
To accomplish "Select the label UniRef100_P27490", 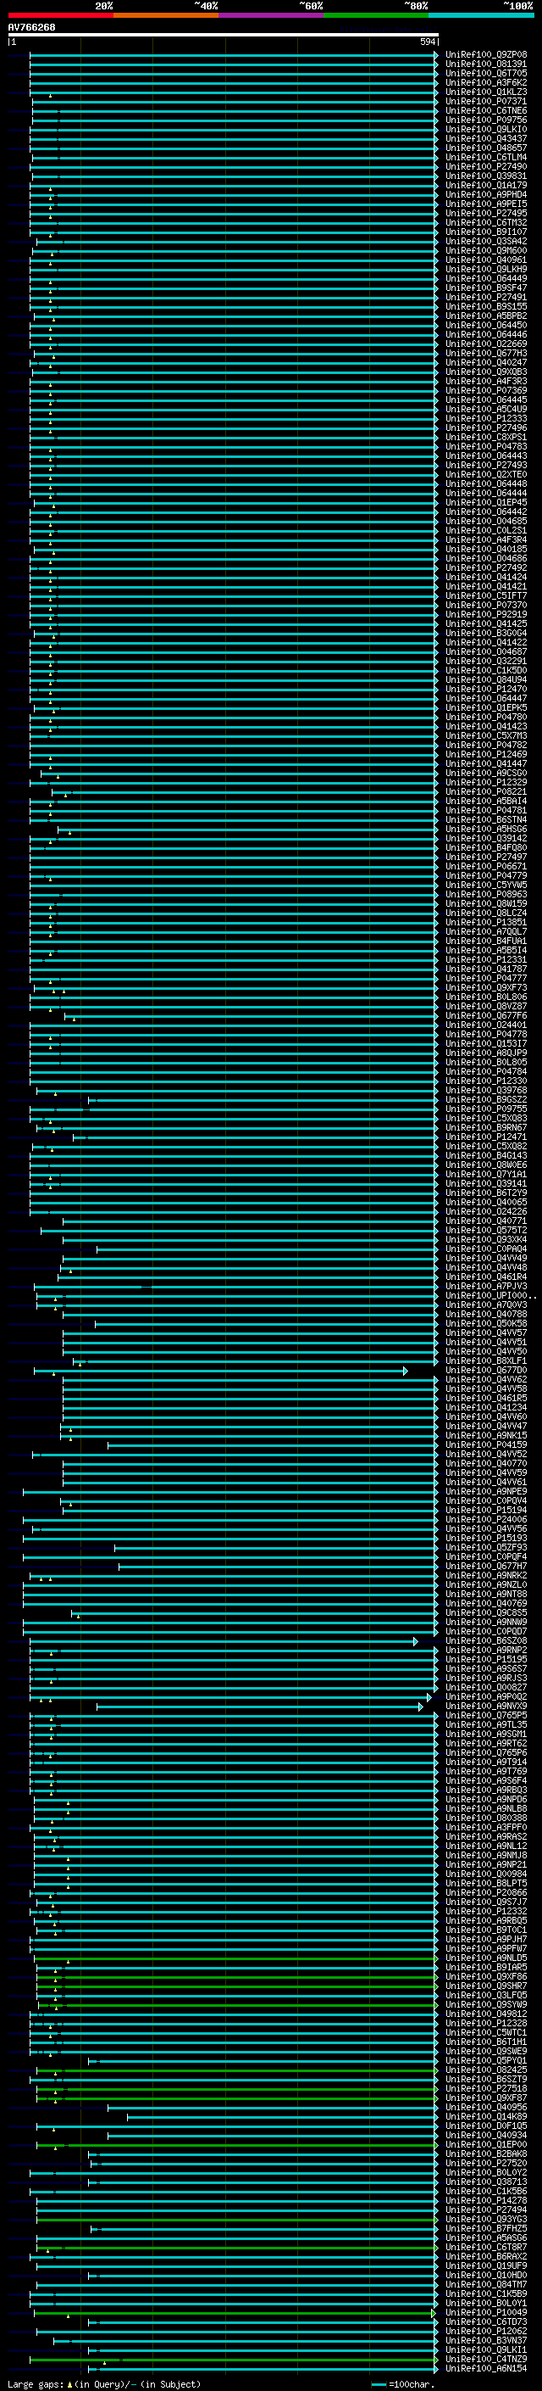I will tap(486, 167).
